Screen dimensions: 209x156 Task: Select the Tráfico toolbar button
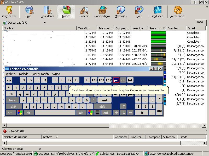pos(66,12)
